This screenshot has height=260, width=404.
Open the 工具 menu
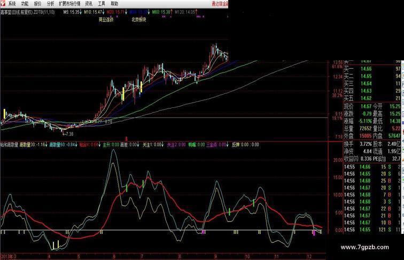[x=102, y=3]
